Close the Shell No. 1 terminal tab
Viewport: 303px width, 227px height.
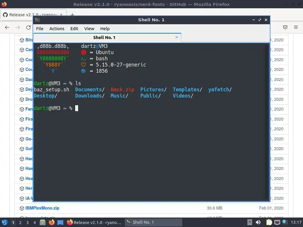pos(176,37)
